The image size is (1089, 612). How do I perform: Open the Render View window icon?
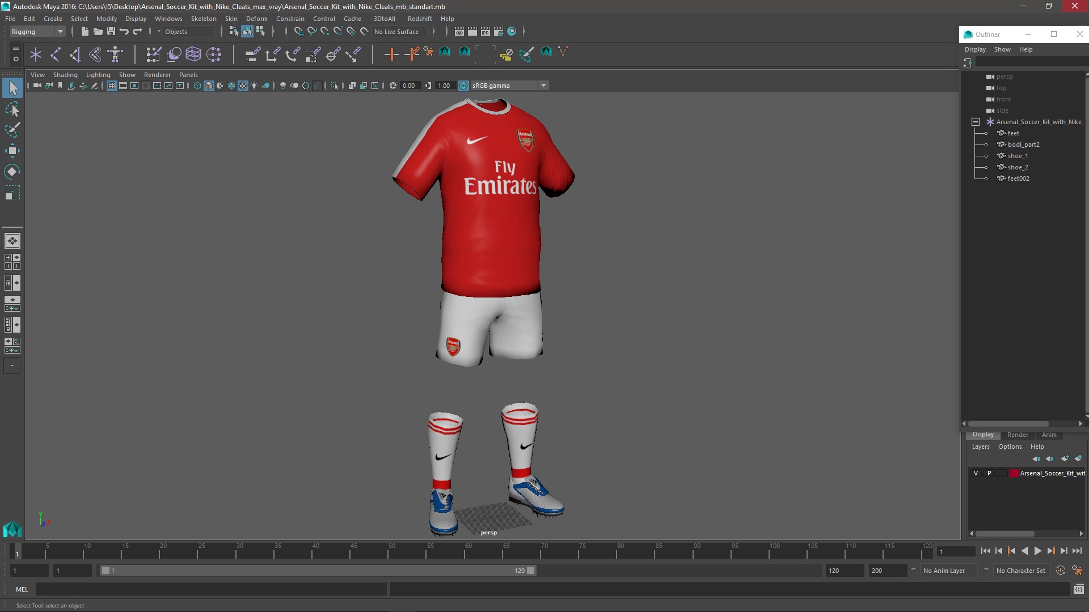(x=459, y=32)
